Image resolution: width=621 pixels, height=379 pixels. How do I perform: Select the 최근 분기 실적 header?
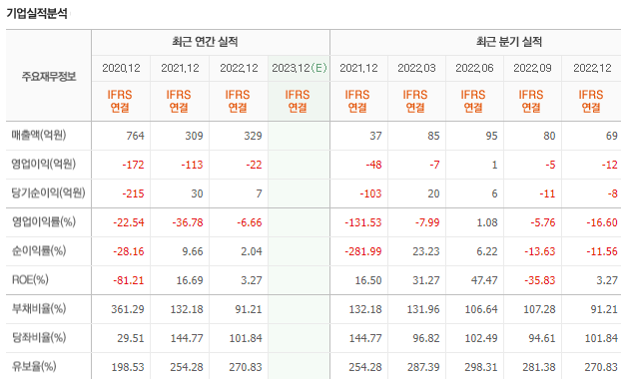point(509,42)
